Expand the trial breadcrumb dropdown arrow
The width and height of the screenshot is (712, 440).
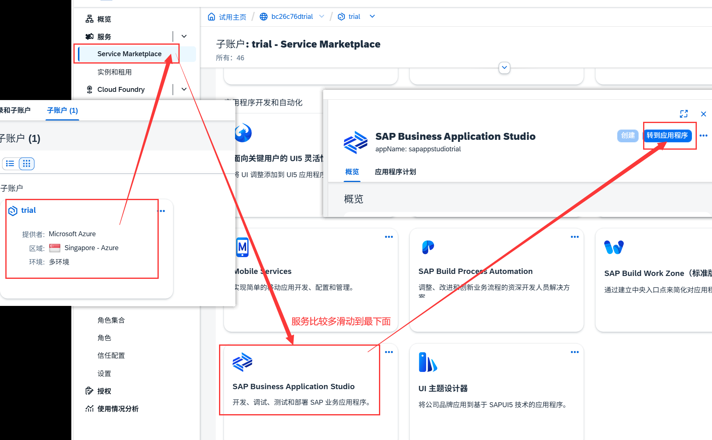click(x=372, y=16)
